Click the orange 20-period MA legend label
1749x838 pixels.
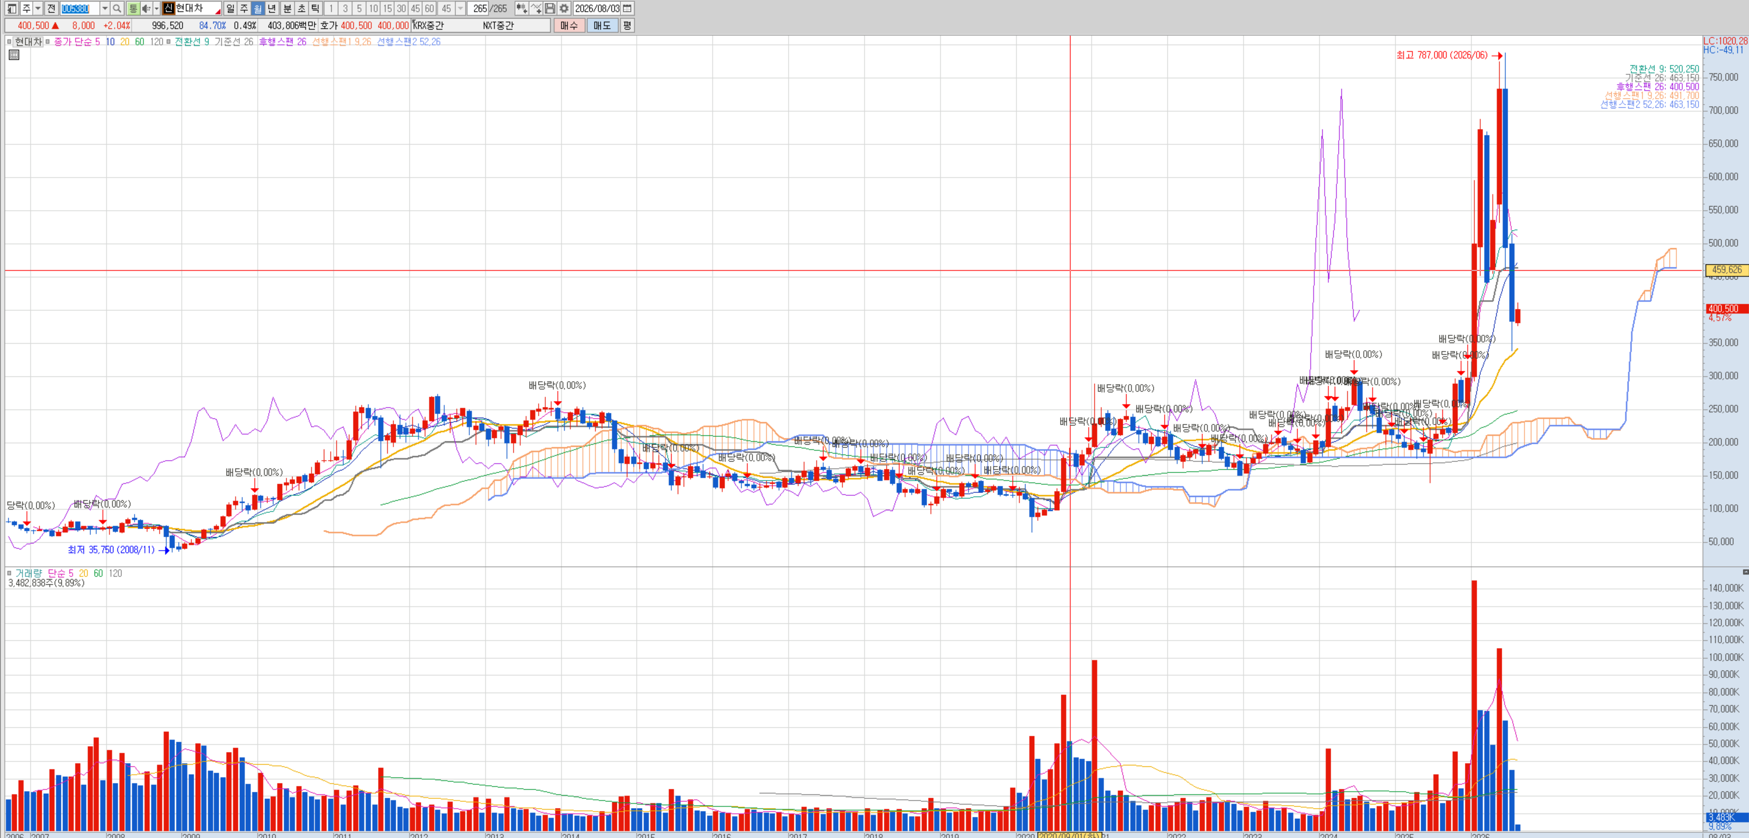pos(124,41)
